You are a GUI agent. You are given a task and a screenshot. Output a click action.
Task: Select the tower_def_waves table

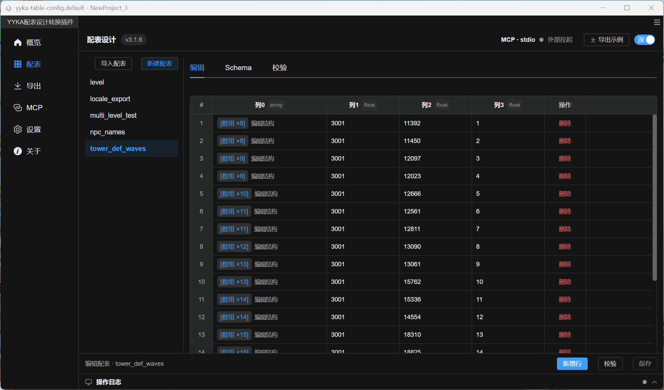point(132,149)
